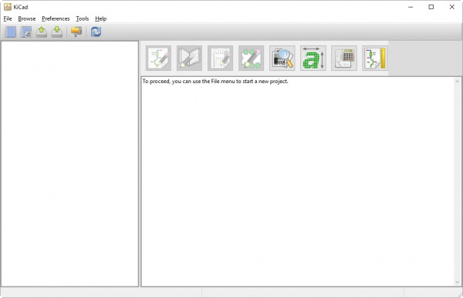
Task: Click the KiCad application icon in title bar
Action: [8, 7]
